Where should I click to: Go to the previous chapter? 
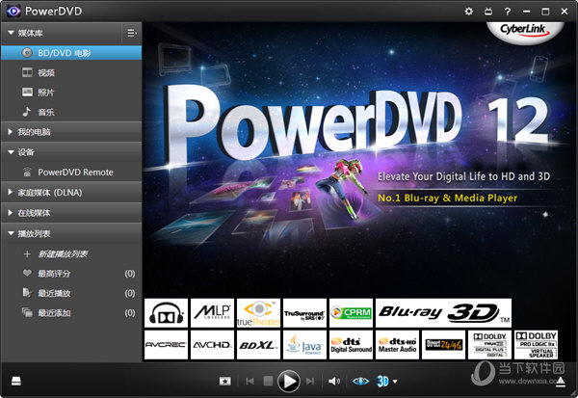point(250,381)
